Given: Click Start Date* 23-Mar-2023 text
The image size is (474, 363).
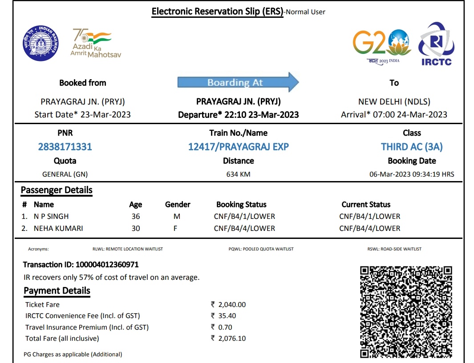Looking at the screenshot, I should click(x=82, y=115).
